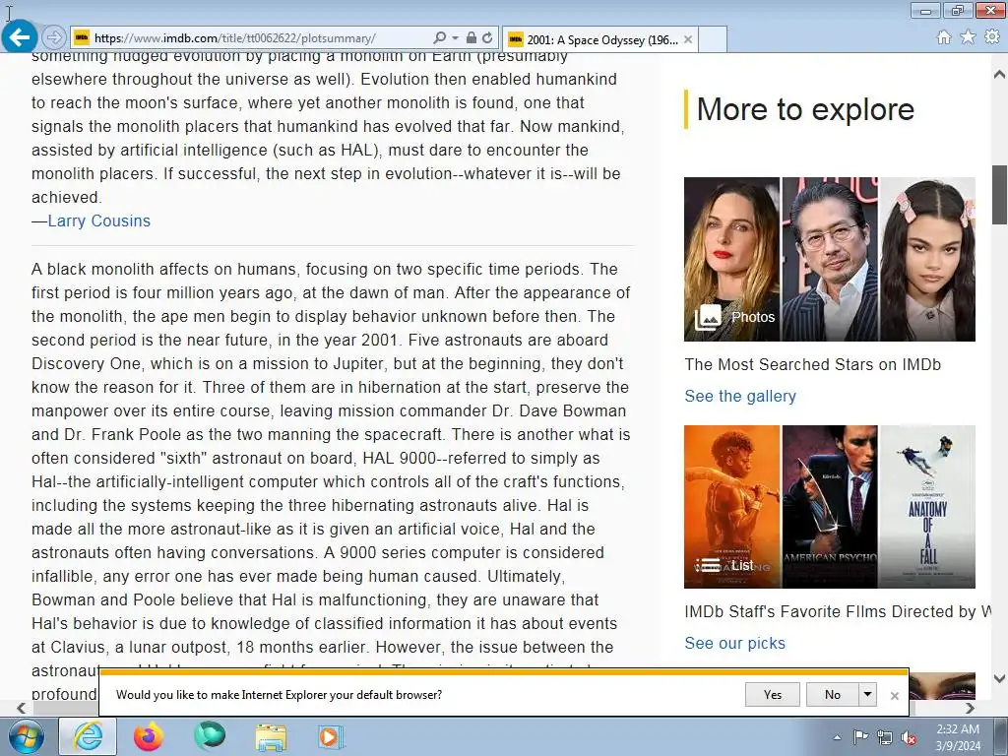Click horizontal scrollbar right arrow
1008x756 pixels.
(x=970, y=708)
